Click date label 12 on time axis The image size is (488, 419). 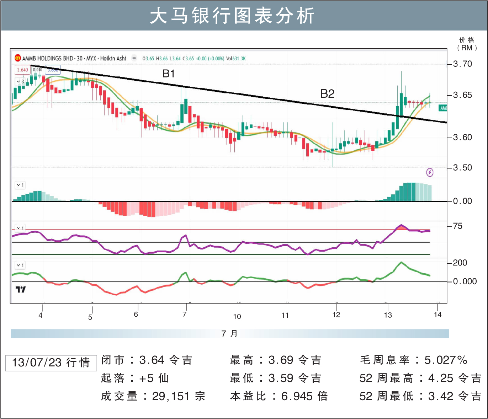[x=336, y=315]
